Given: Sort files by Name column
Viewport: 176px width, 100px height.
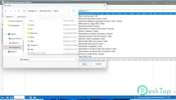Looking at the screenshot, I should [x=31, y=21].
